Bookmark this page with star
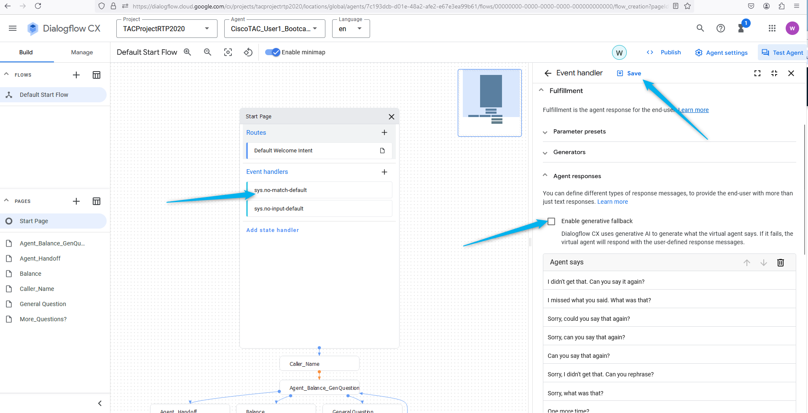808x413 pixels. tap(687, 6)
